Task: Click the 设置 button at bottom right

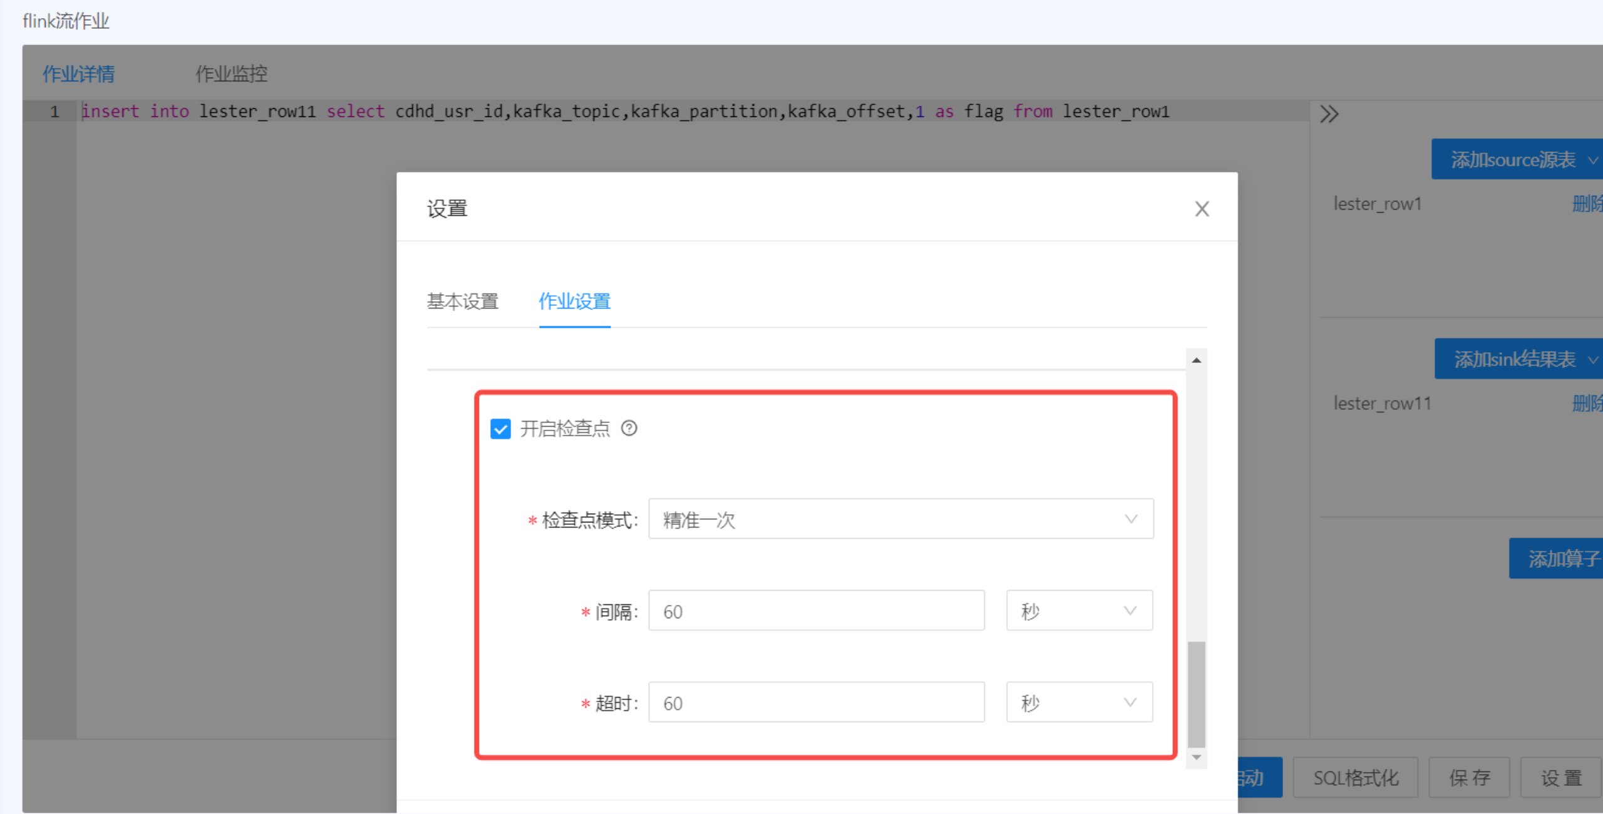Action: coord(1560,778)
